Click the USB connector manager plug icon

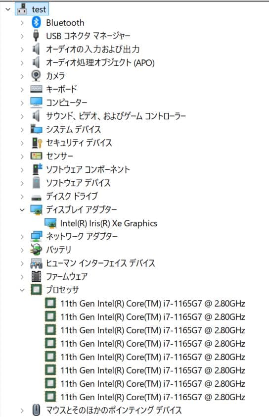pos(36,36)
